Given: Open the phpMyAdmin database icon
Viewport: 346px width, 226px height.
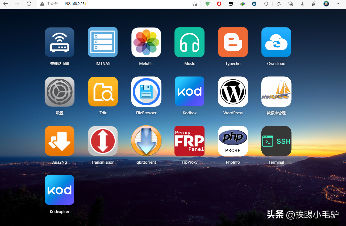Looking at the screenshot, I should [x=276, y=91].
